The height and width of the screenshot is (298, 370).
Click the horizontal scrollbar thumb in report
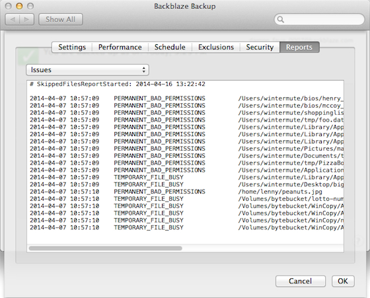pyautogui.click(x=106, y=248)
